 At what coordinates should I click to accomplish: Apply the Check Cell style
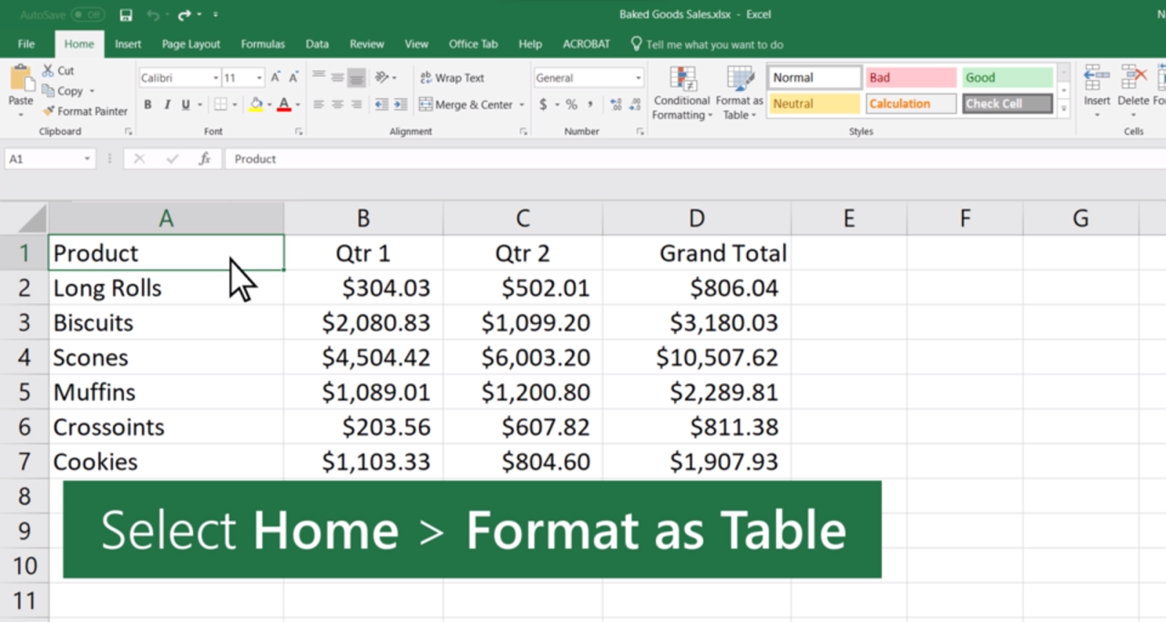click(x=1007, y=103)
